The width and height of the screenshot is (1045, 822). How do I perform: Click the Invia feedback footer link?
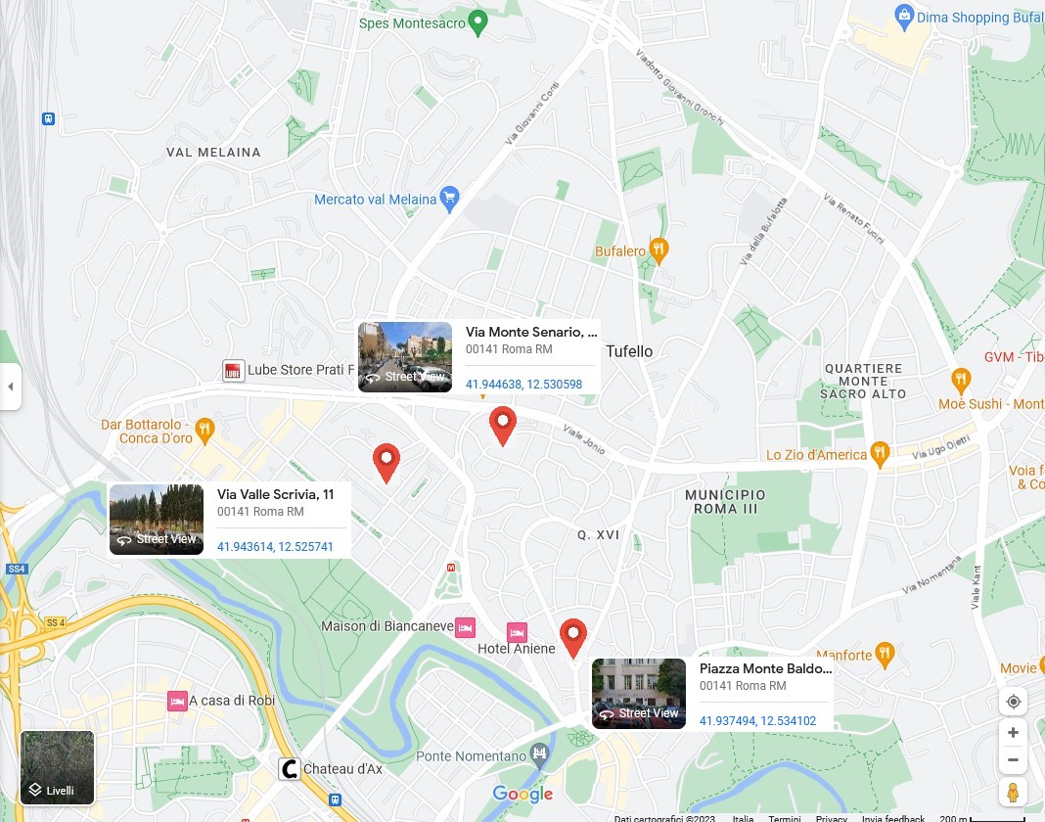tap(892, 818)
